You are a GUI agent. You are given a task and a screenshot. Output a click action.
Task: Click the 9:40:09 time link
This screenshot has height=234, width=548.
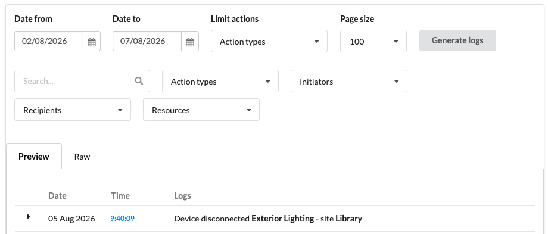(122, 219)
